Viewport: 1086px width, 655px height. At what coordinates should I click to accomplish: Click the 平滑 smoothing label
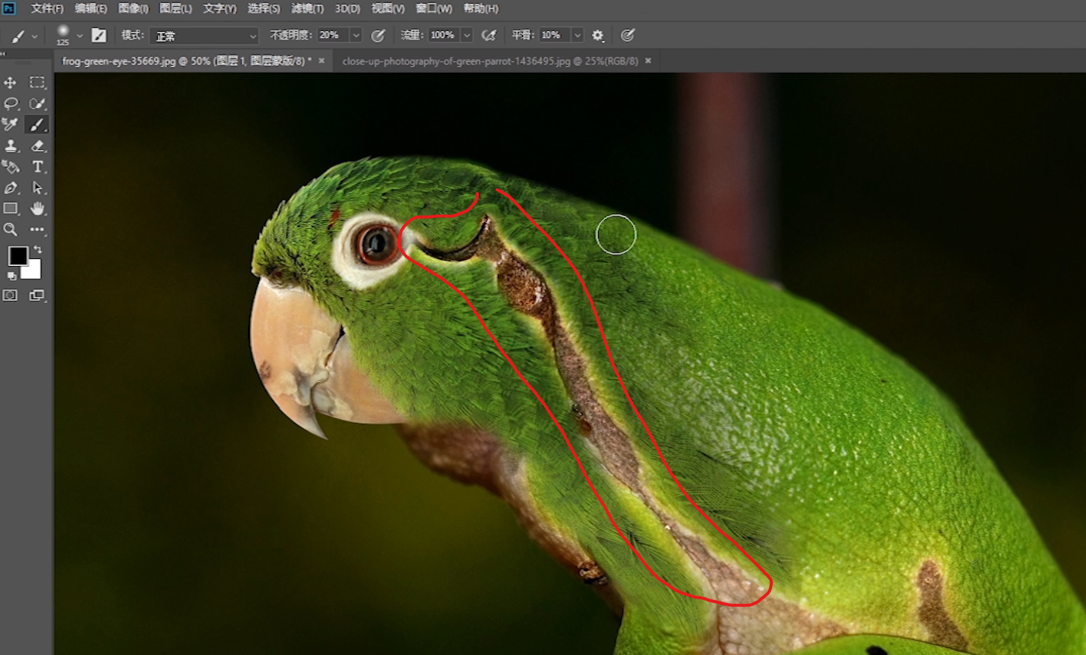(x=523, y=35)
